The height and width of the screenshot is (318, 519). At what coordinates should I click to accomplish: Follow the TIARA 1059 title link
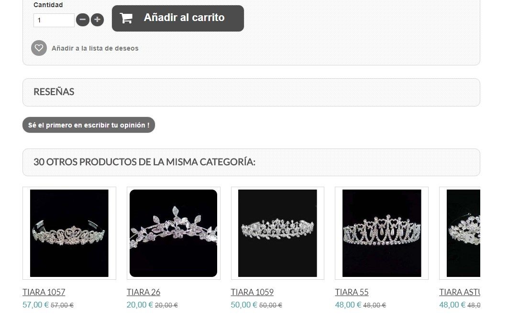pyautogui.click(x=252, y=292)
